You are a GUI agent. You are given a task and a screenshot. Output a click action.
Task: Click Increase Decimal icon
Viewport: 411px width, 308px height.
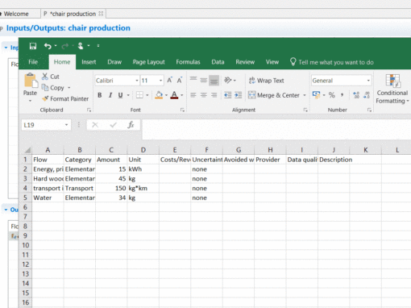[x=356, y=95]
